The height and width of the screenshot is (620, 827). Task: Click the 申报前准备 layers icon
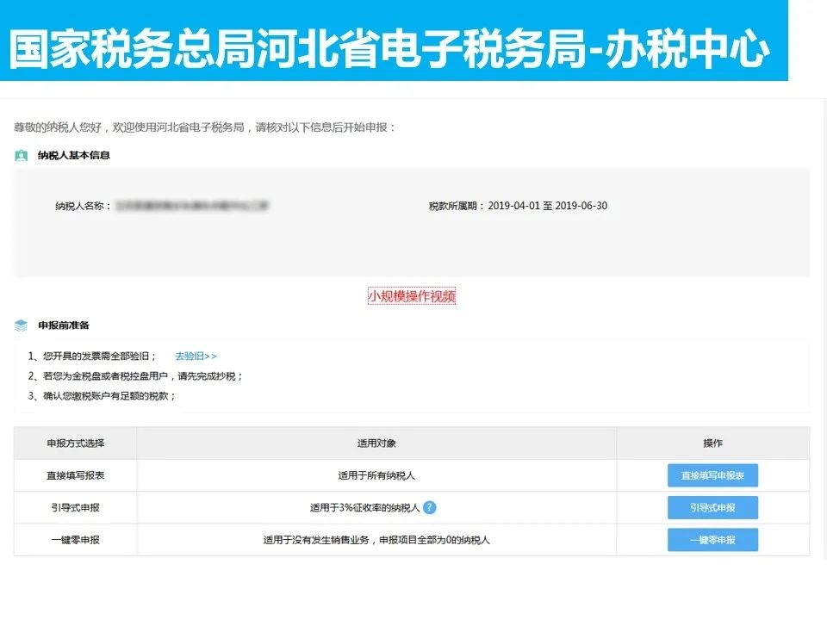(x=21, y=325)
